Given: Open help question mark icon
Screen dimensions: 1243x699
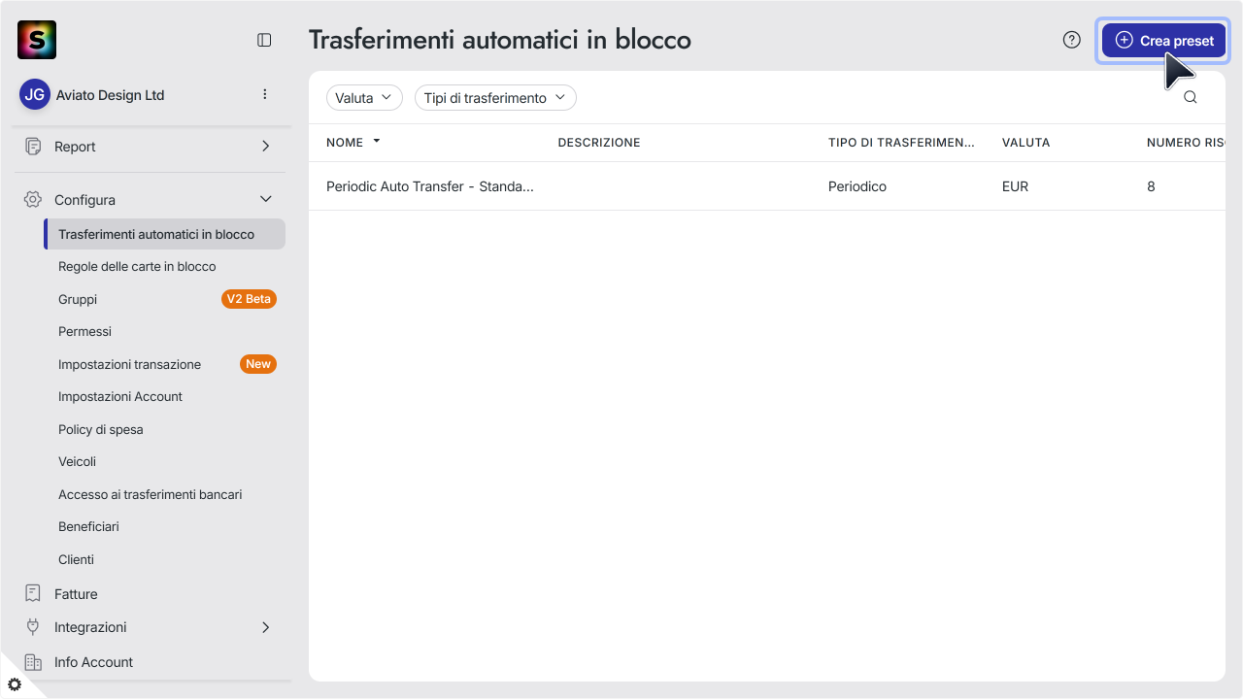Looking at the screenshot, I should pos(1072,40).
